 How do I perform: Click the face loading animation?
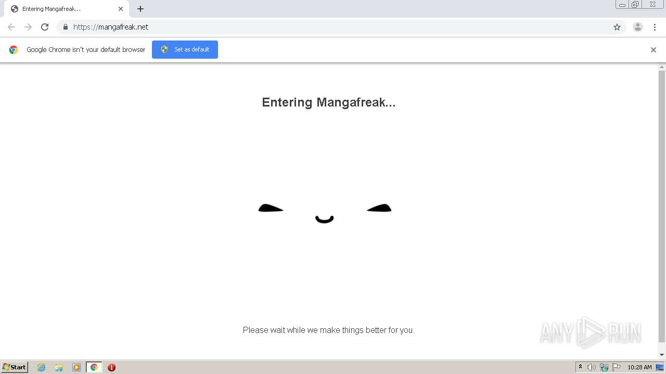click(x=325, y=213)
